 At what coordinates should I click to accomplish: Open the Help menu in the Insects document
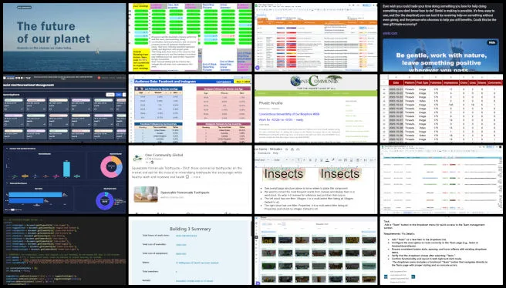click(x=275, y=153)
